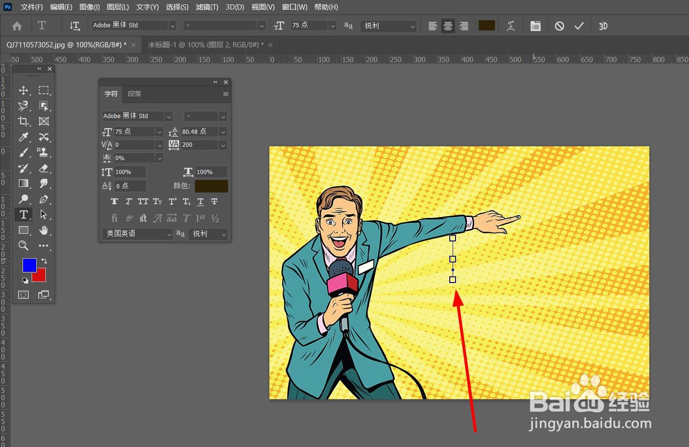
Task: Open the 滤镜(T) menu
Action: point(207,7)
